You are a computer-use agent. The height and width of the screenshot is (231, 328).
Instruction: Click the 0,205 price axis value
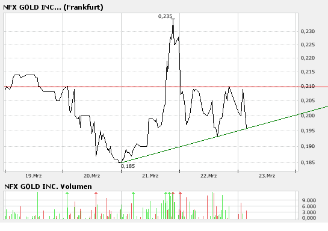coord(308,100)
